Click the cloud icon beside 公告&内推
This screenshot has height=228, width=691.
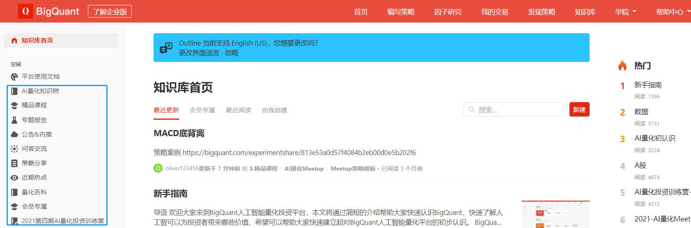pos(14,135)
